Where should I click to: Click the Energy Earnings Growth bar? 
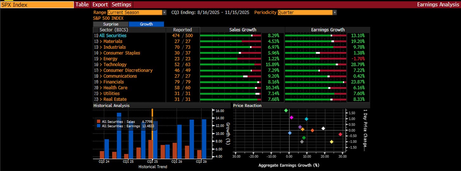pyautogui.click(x=316, y=59)
